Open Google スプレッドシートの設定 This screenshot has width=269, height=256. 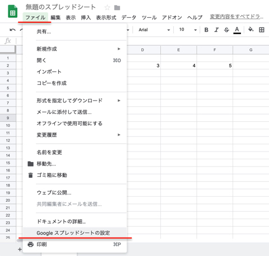(75, 233)
